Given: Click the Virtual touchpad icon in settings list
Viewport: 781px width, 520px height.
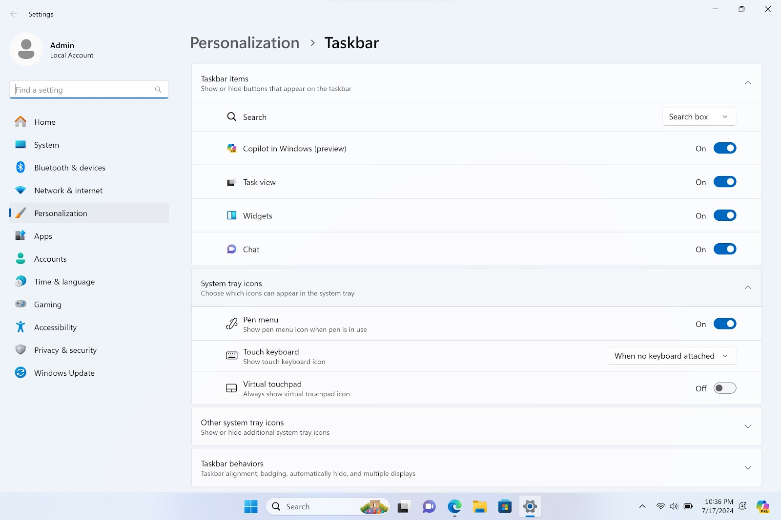Looking at the screenshot, I should tap(232, 388).
